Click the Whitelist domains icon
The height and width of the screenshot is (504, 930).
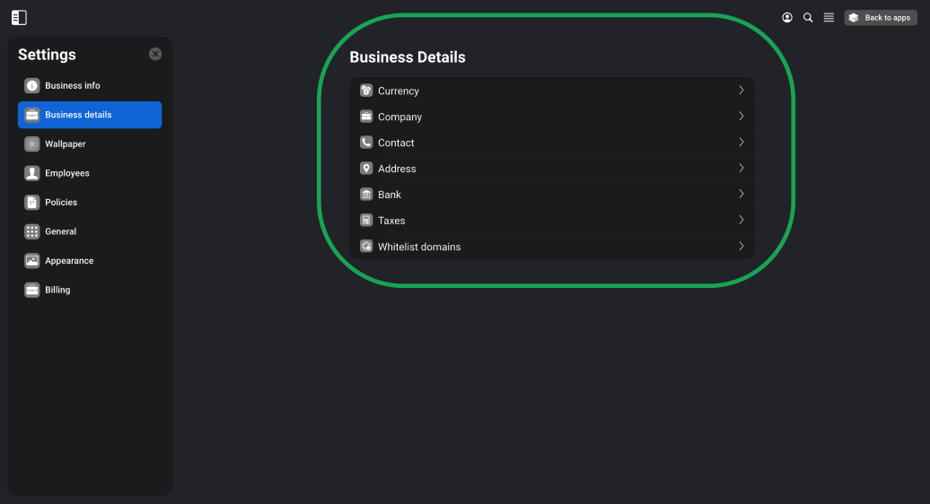[366, 247]
